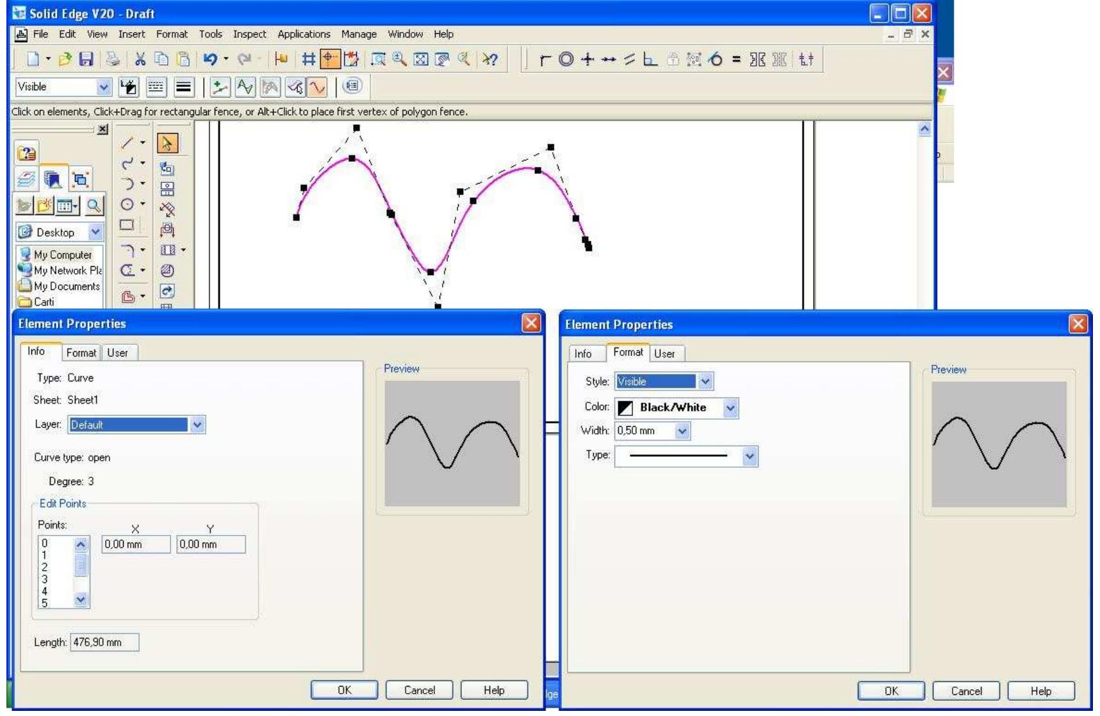Image resolution: width=1100 pixels, height=716 pixels.
Task: Toggle the grid display icon
Action: click(x=309, y=59)
